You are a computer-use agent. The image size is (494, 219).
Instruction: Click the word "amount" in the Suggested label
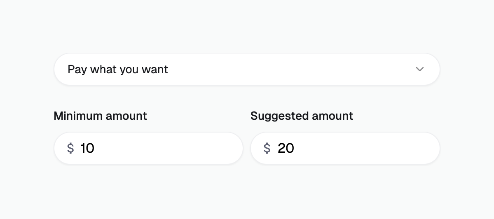point(332,116)
